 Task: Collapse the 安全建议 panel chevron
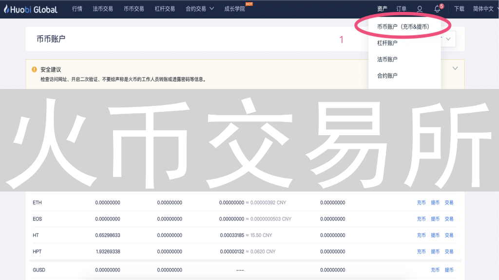455,68
